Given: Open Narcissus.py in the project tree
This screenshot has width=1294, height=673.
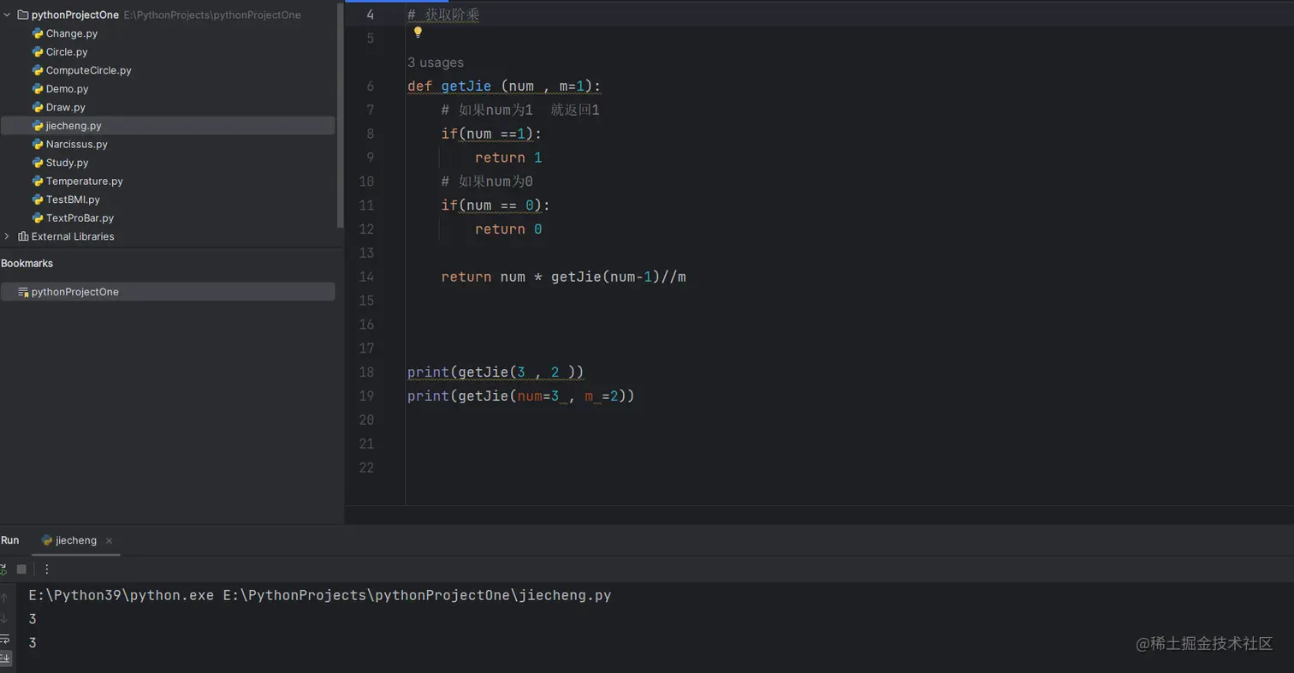Looking at the screenshot, I should pos(77,145).
